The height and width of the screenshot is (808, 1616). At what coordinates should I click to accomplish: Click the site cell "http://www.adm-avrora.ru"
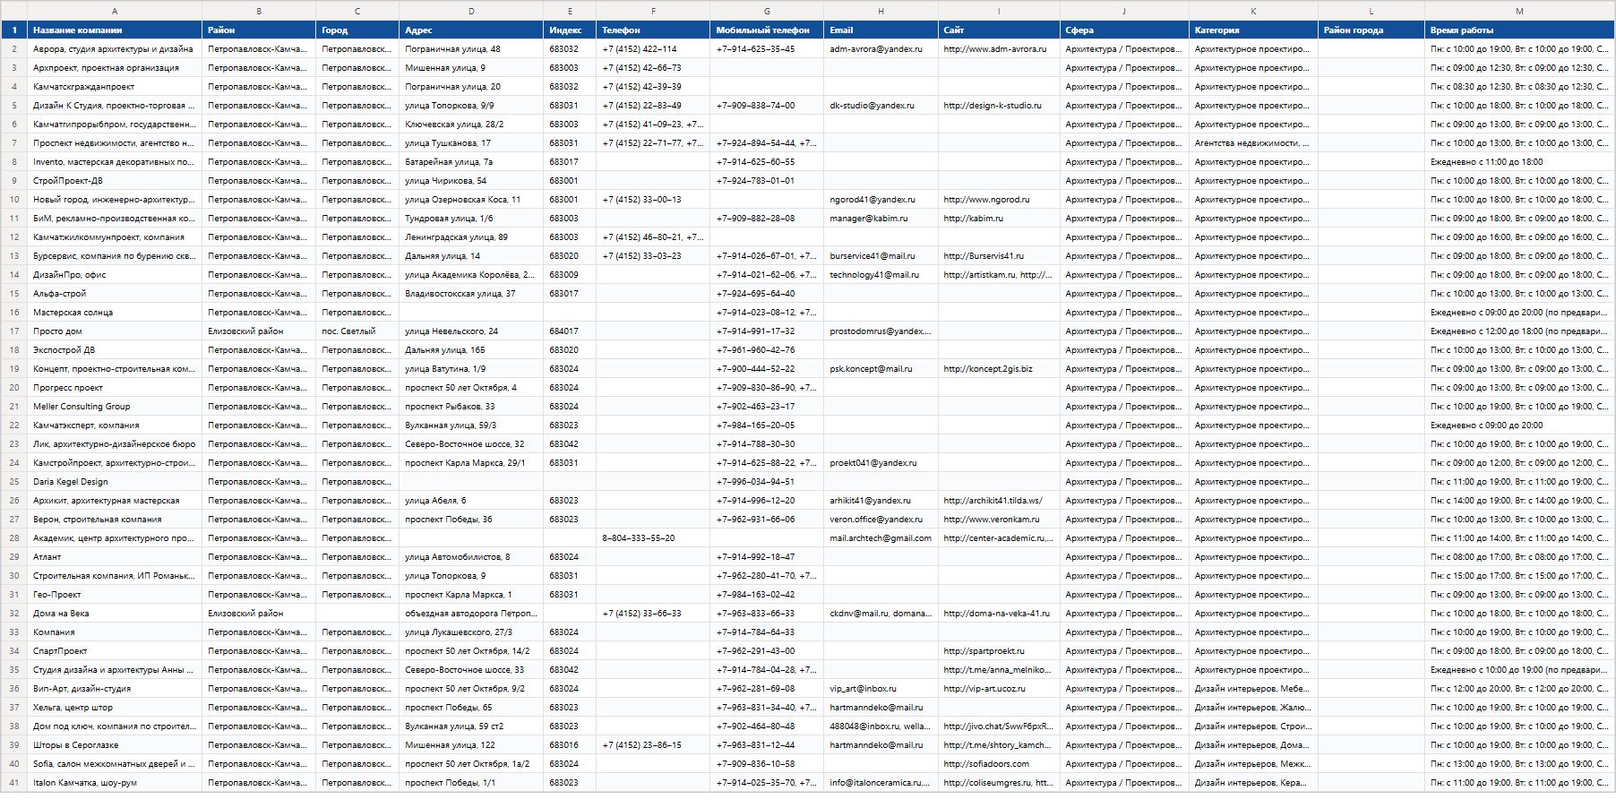999,48
